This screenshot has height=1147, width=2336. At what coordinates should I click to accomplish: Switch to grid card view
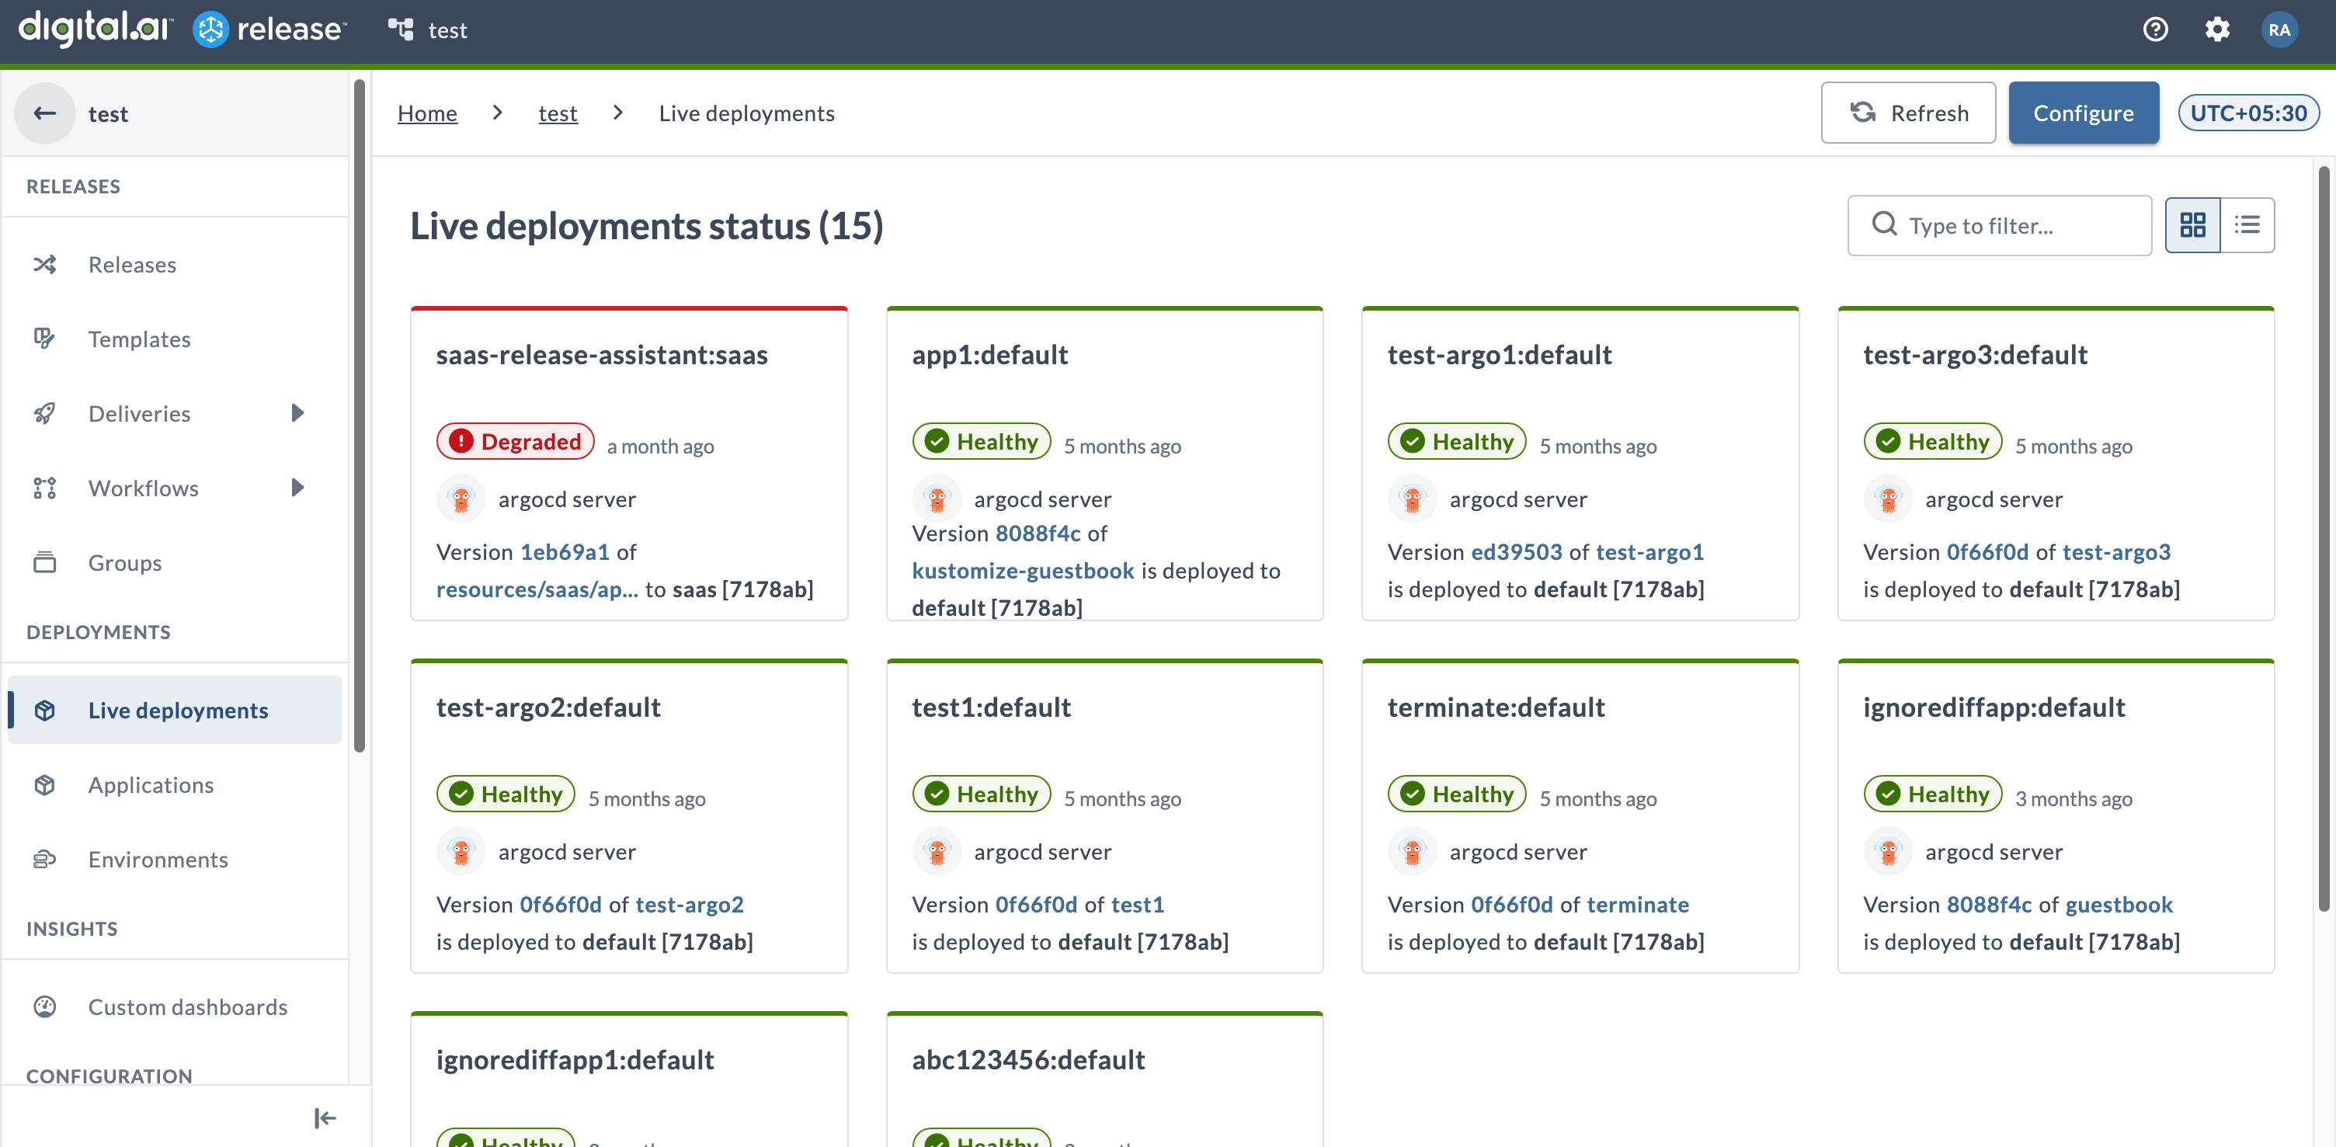click(x=2193, y=225)
